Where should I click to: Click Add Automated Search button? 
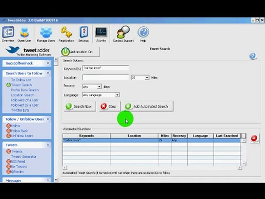149,106
